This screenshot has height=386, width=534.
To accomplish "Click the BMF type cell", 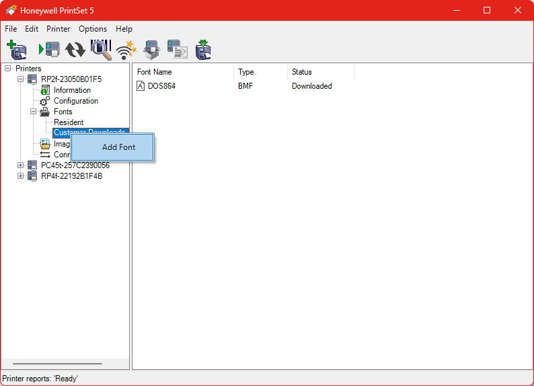I will click(x=245, y=86).
